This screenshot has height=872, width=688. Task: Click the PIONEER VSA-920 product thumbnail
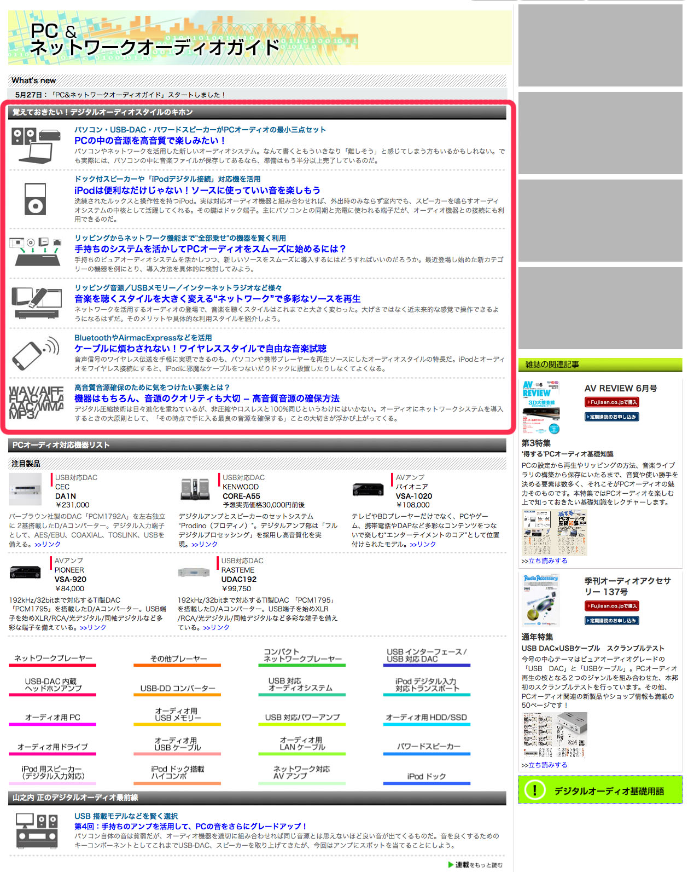25,572
